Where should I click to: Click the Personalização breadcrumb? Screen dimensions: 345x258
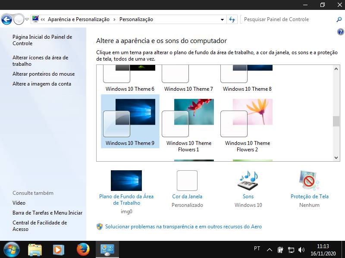pos(136,19)
